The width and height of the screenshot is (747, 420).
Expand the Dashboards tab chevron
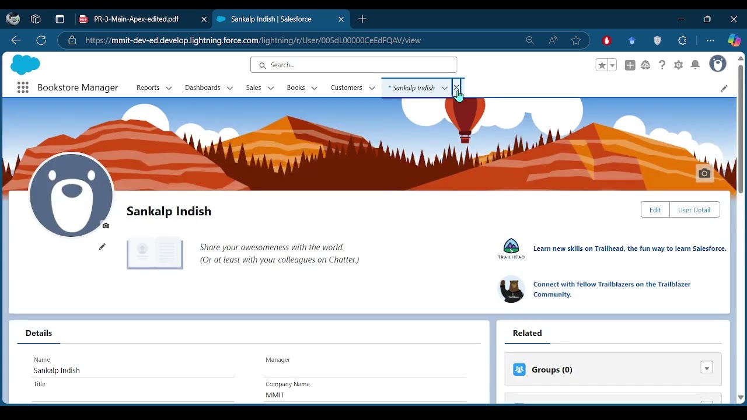click(x=230, y=88)
